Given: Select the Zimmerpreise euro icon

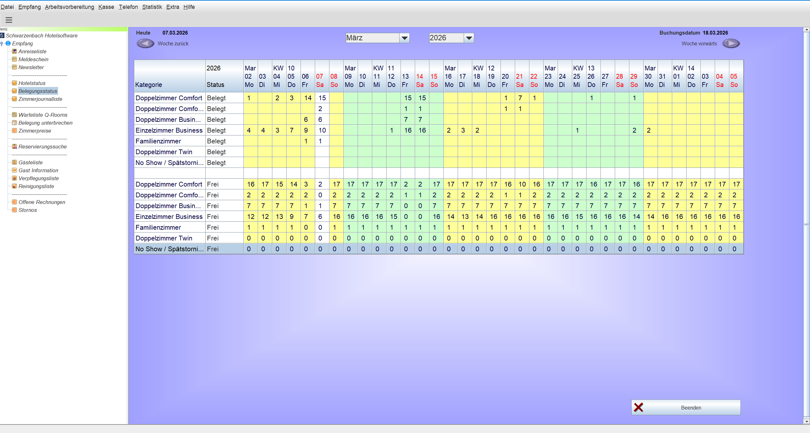Looking at the screenshot, I should tap(15, 130).
